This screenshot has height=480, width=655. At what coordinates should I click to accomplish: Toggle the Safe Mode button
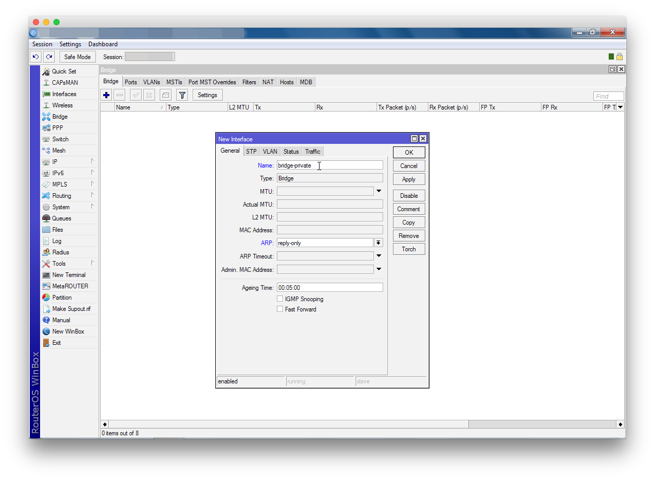[77, 57]
